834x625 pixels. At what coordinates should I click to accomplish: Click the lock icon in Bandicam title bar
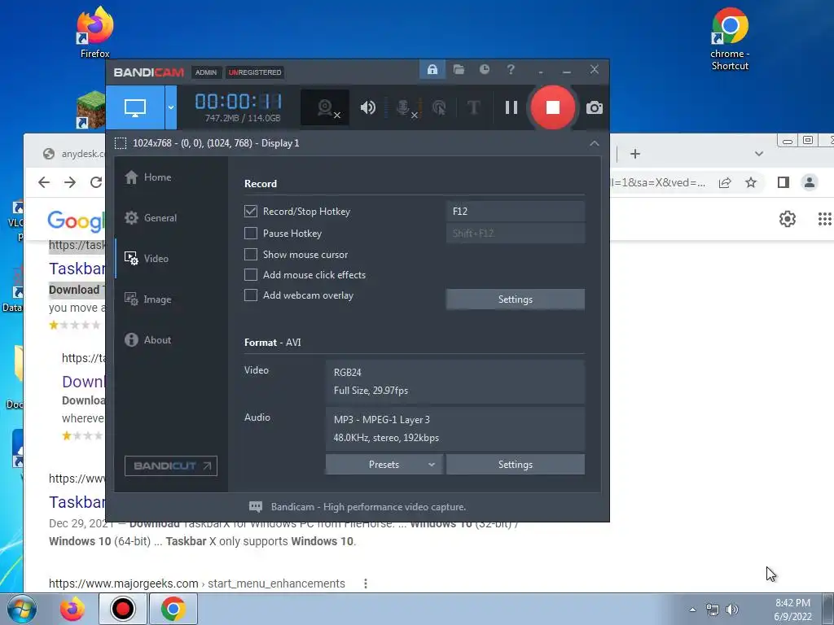(432, 70)
